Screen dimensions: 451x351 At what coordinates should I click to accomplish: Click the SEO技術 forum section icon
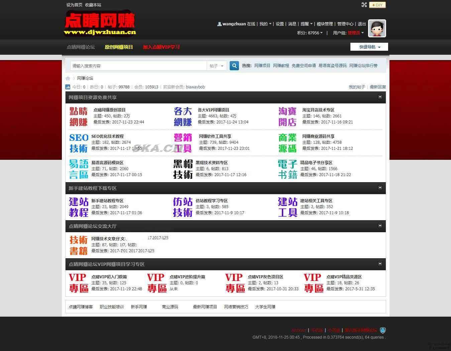click(79, 142)
